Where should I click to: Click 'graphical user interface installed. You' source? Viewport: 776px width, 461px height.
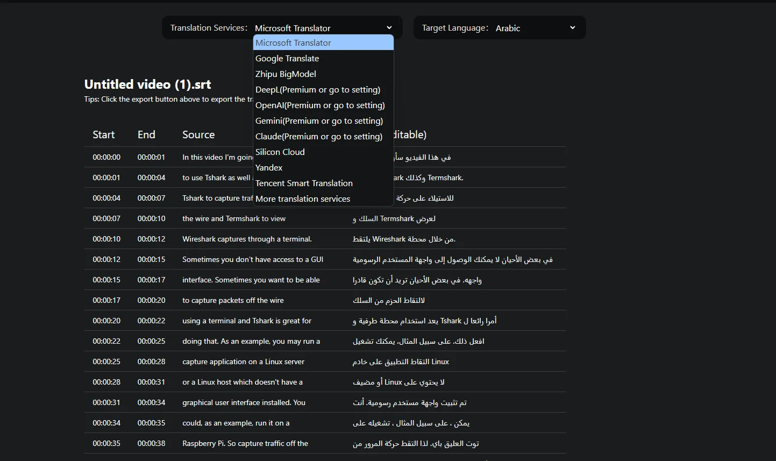click(x=244, y=402)
